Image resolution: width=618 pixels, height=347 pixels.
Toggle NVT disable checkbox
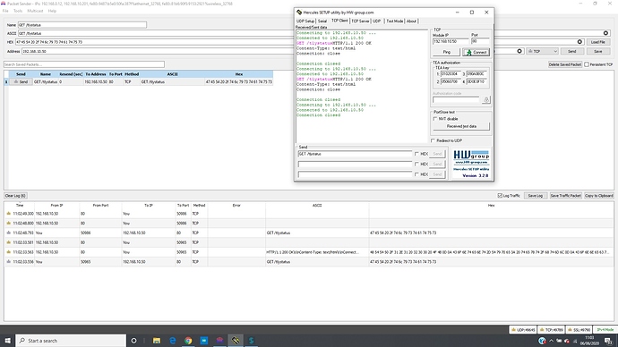click(x=435, y=119)
